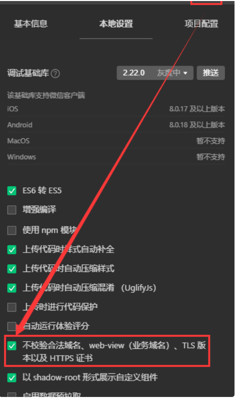Toggle shadow-root 形式展示自定义组件 checkbox
Image resolution: width=235 pixels, height=398 pixels.
pos(12,378)
